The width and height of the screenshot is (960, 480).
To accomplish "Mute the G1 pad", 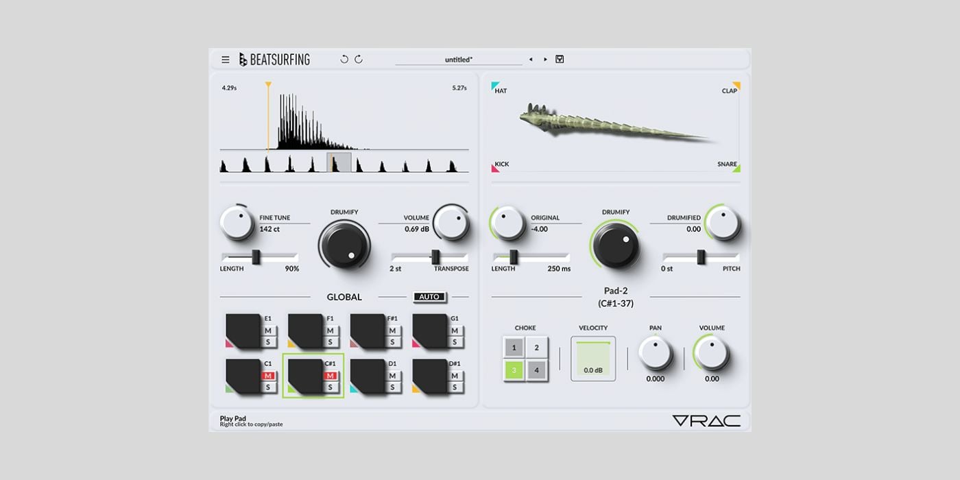I will tap(455, 331).
